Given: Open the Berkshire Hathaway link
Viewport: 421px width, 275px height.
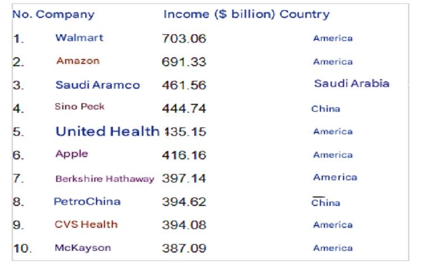Looking at the screenshot, I should click(104, 179).
